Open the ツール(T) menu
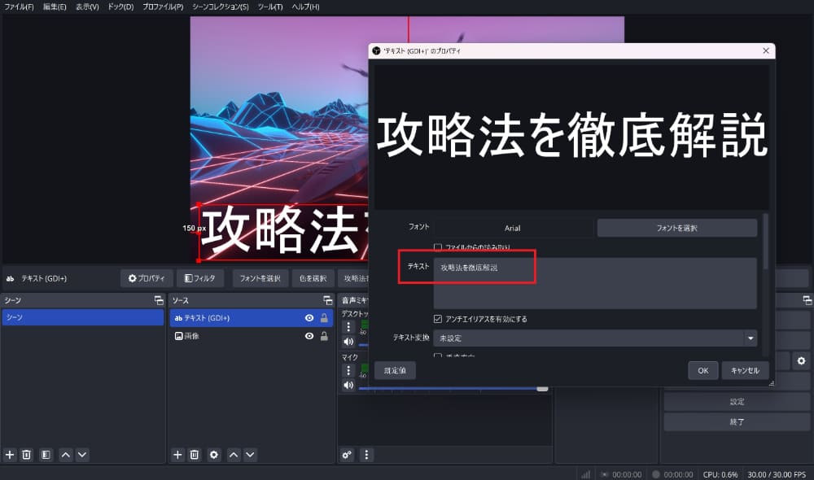The height and width of the screenshot is (480, 814). click(270, 7)
